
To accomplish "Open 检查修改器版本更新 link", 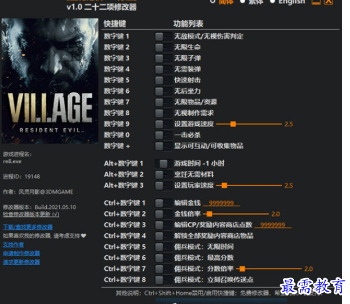I will point(31,214).
